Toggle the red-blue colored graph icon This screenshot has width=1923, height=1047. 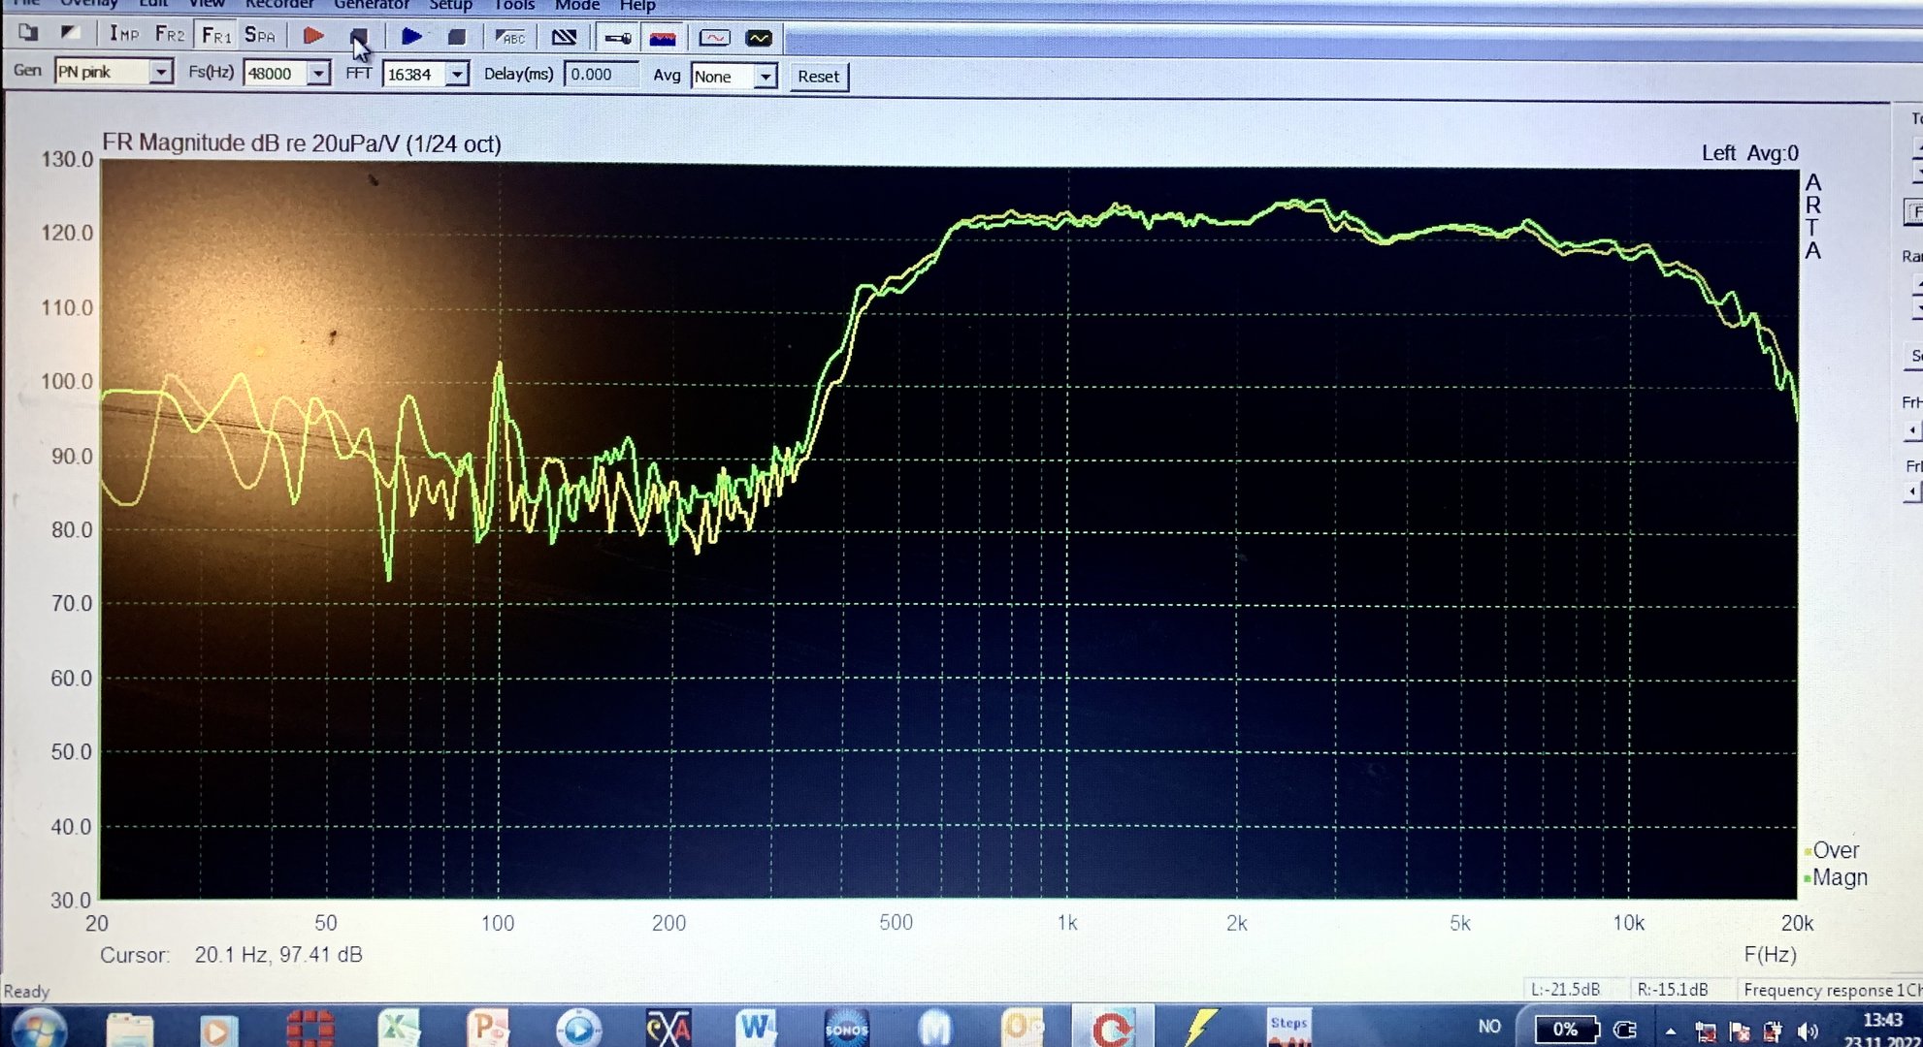663,39
